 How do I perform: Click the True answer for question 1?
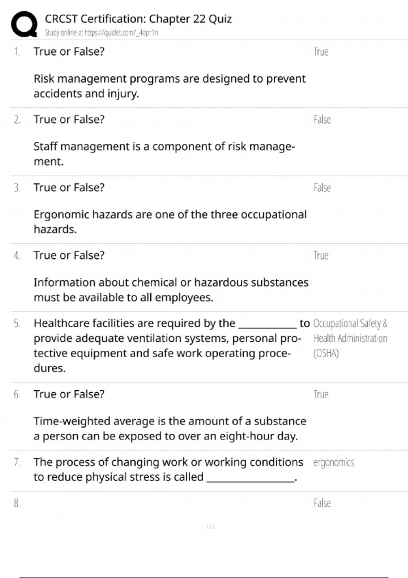coord(321,52)
